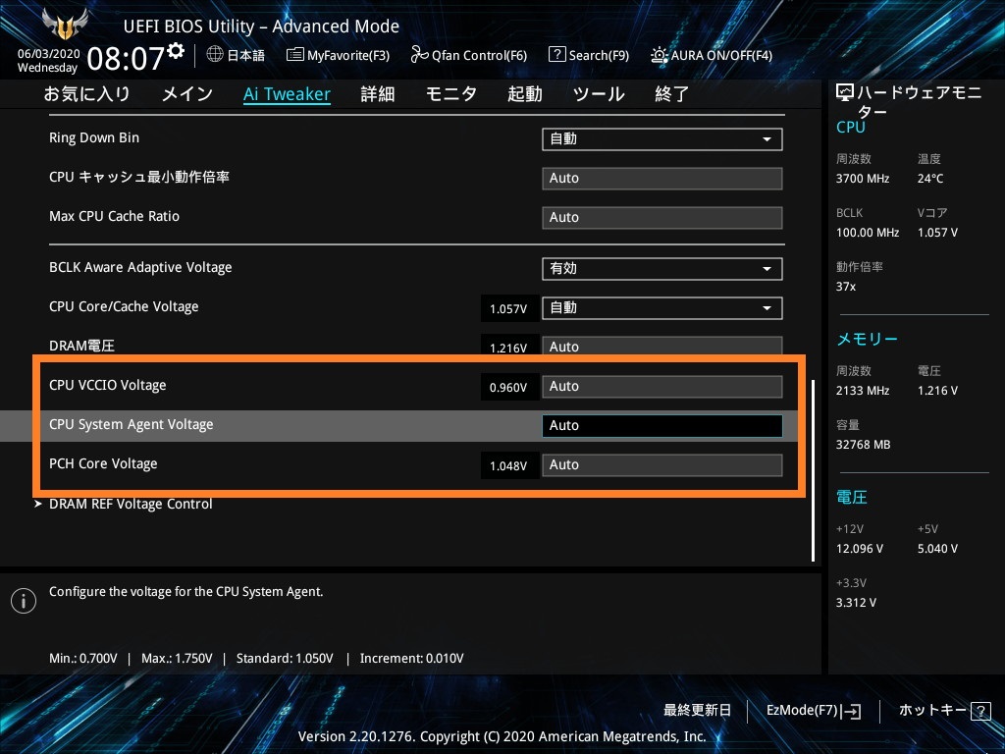The height and width of the screenshot is (754, 1005).
Task: Click the DRAM電圧 Auto field
Action: tap(662, 347)
